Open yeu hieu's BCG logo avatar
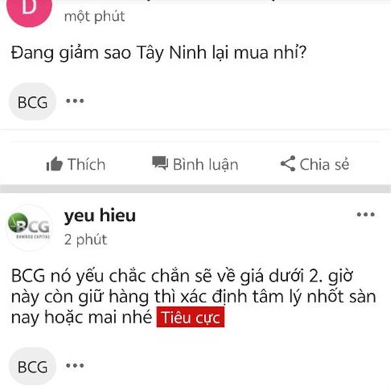The width and height of the screenshot is (391, 391). point(29,227)
